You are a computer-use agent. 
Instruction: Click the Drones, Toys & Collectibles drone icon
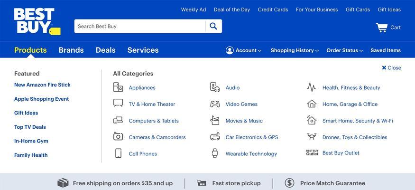pos(312,137)
